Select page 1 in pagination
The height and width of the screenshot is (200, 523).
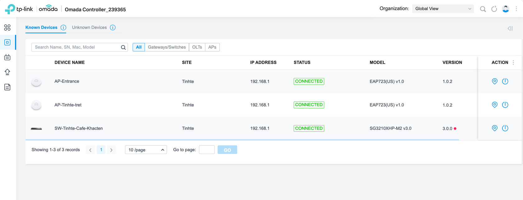[101, 150]
